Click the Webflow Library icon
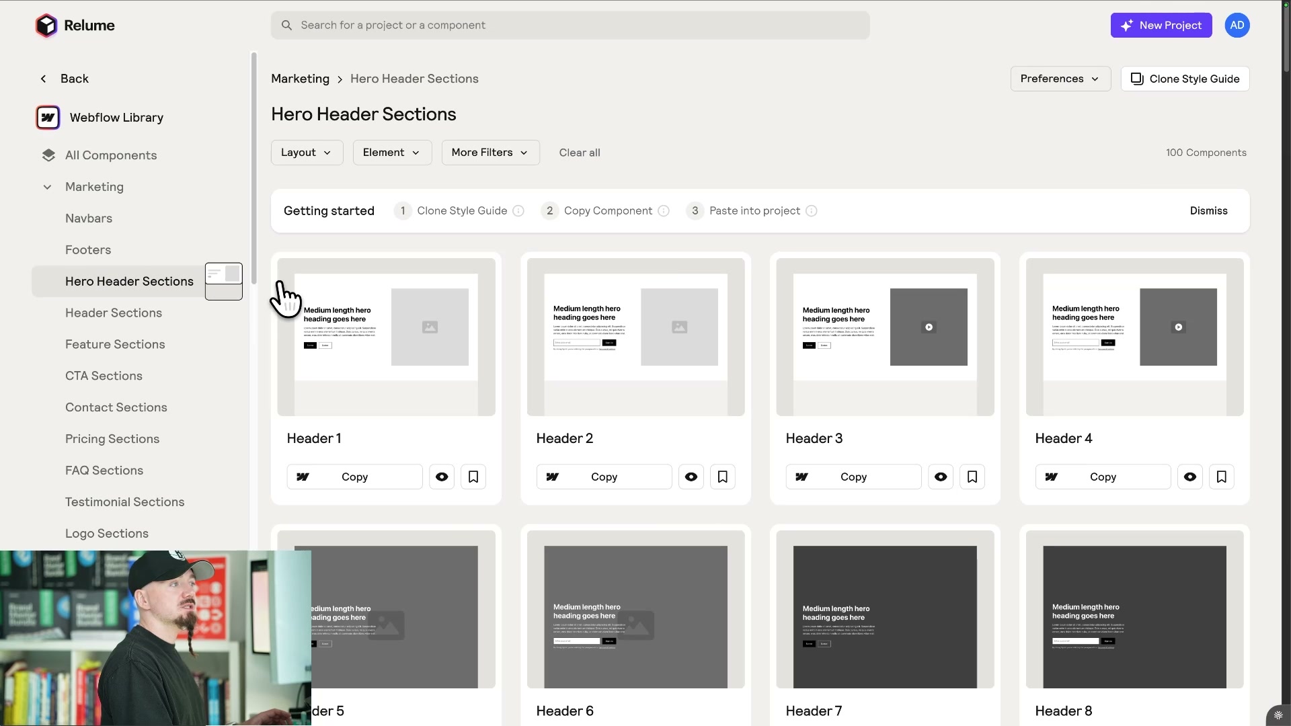 (48, 118)
